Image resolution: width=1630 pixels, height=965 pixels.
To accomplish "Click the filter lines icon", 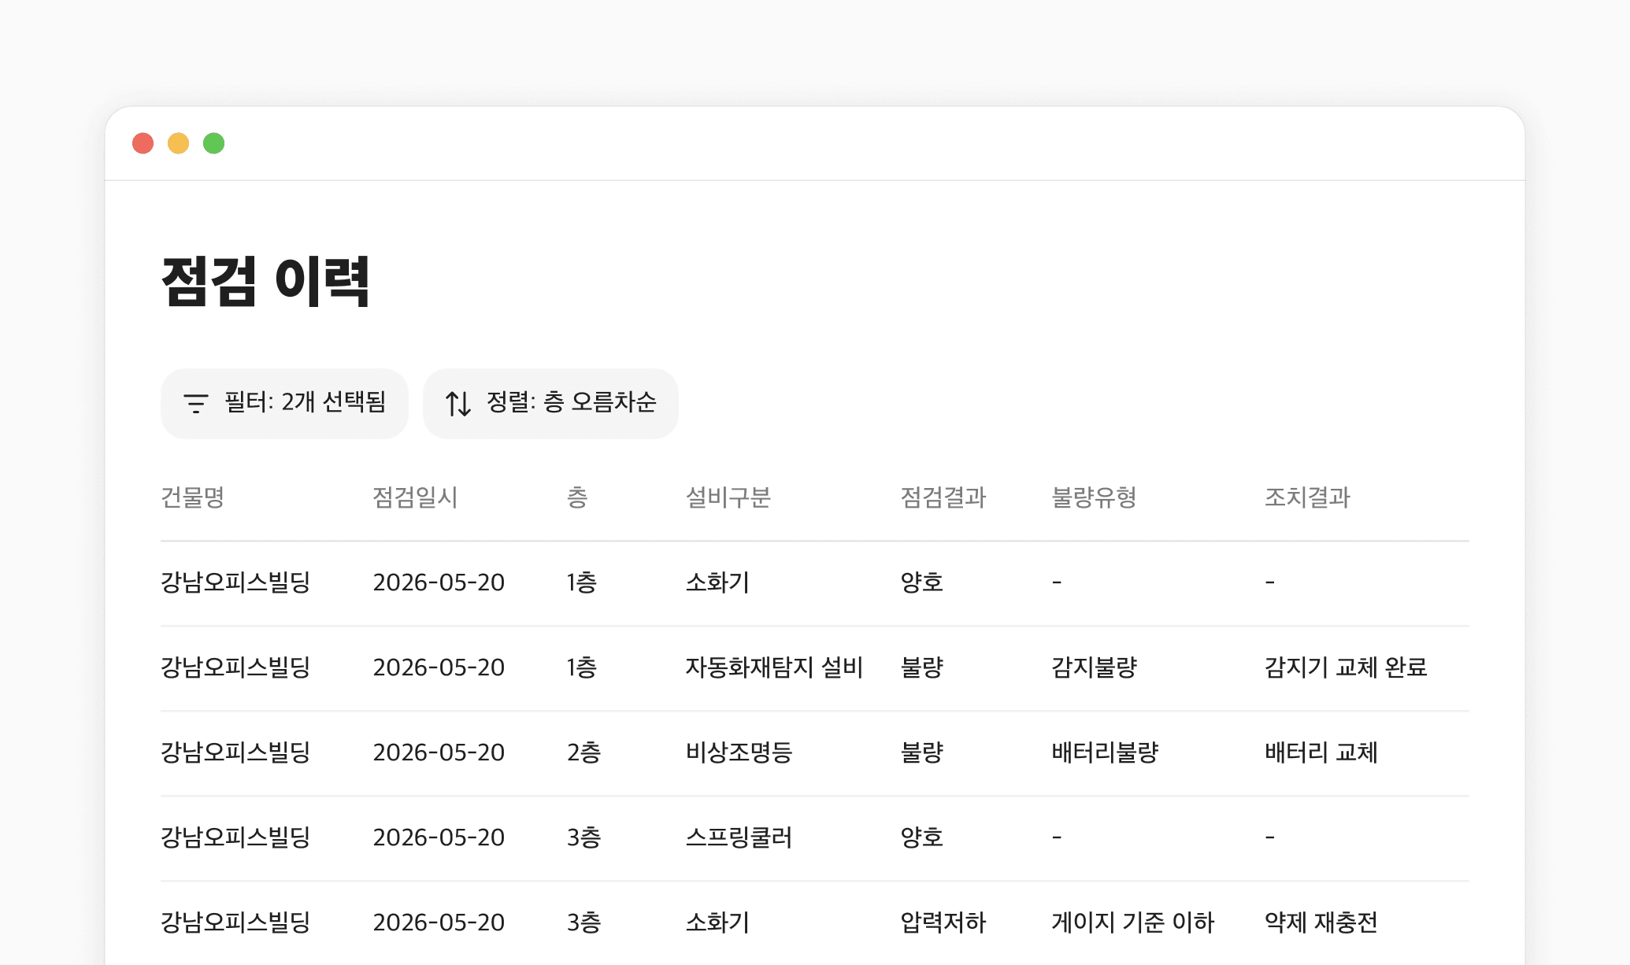I will point(195,403).
